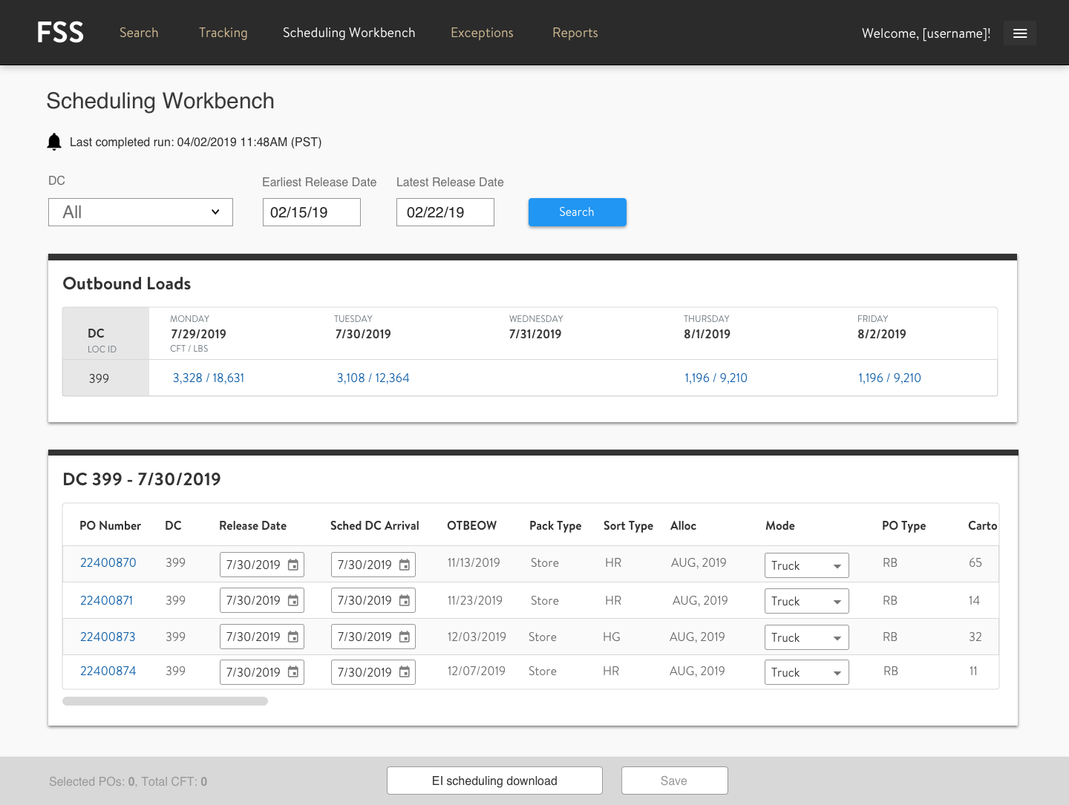Click the horizontal scrollbar under PO table

point(165,701)
